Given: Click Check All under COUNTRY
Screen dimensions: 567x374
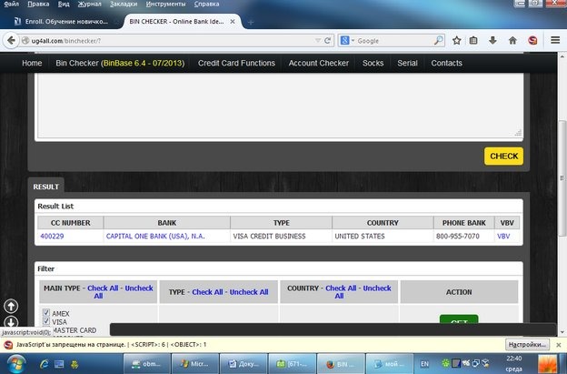Looking at the screenshot, I should (x=341, y=288).
